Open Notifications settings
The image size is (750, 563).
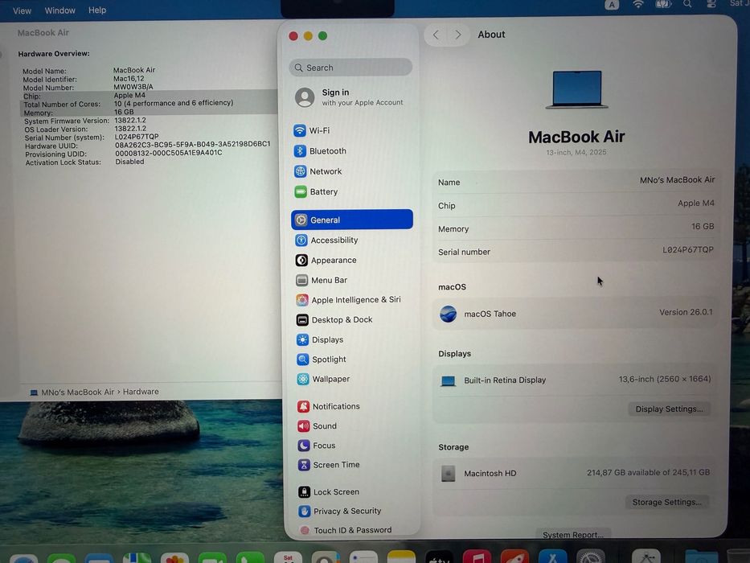coord(329,406)
